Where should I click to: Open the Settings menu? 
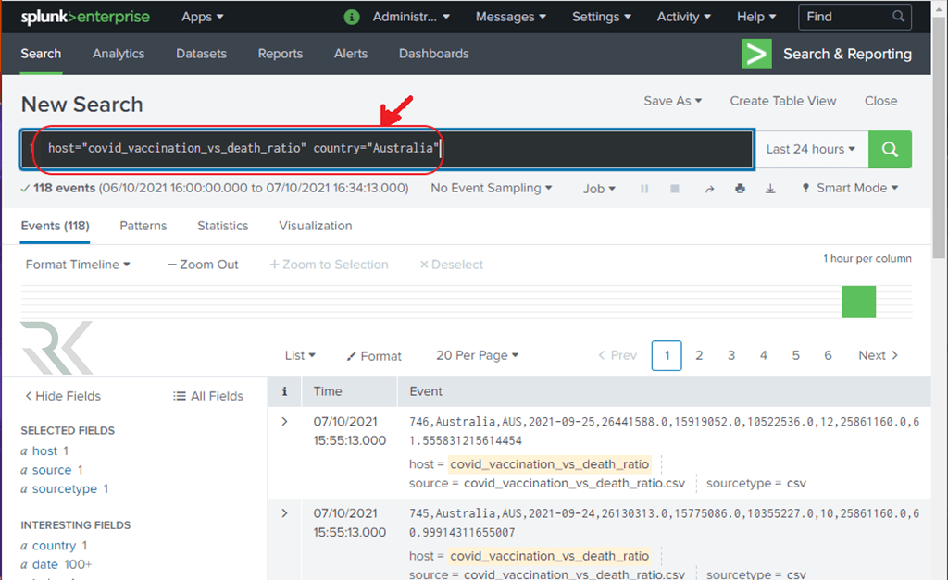coord(602,17)
